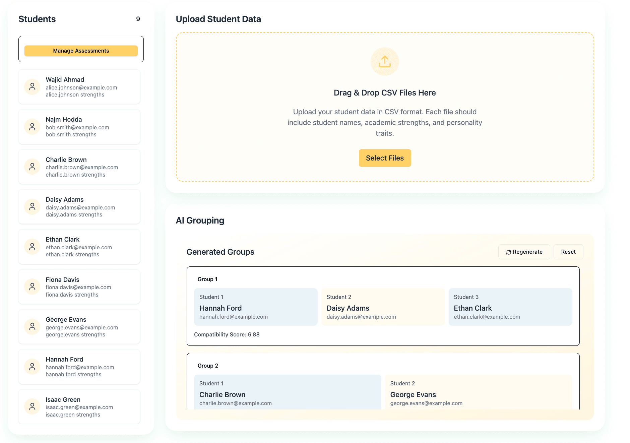
Task: Click the refresh icon on Regenerate button
Action: tap(508, 252)
